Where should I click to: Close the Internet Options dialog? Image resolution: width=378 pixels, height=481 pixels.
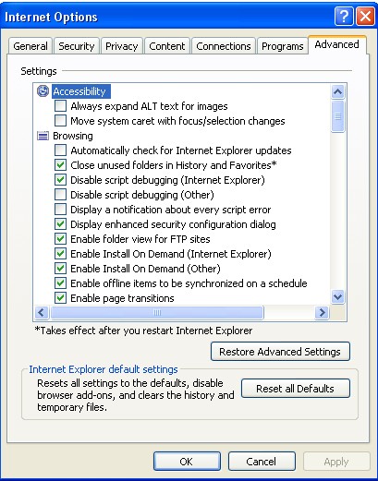(365, 17)
